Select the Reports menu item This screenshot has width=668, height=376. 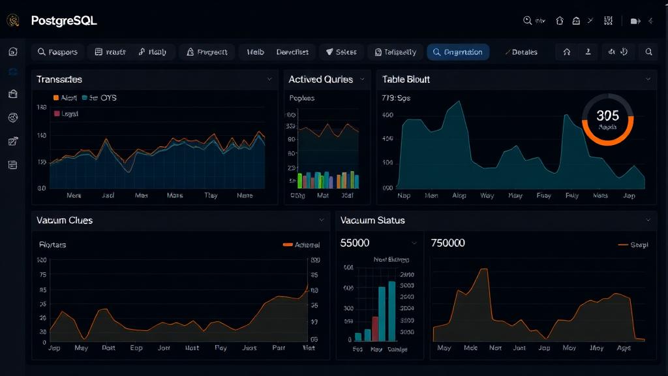click(x=58, y=52)
